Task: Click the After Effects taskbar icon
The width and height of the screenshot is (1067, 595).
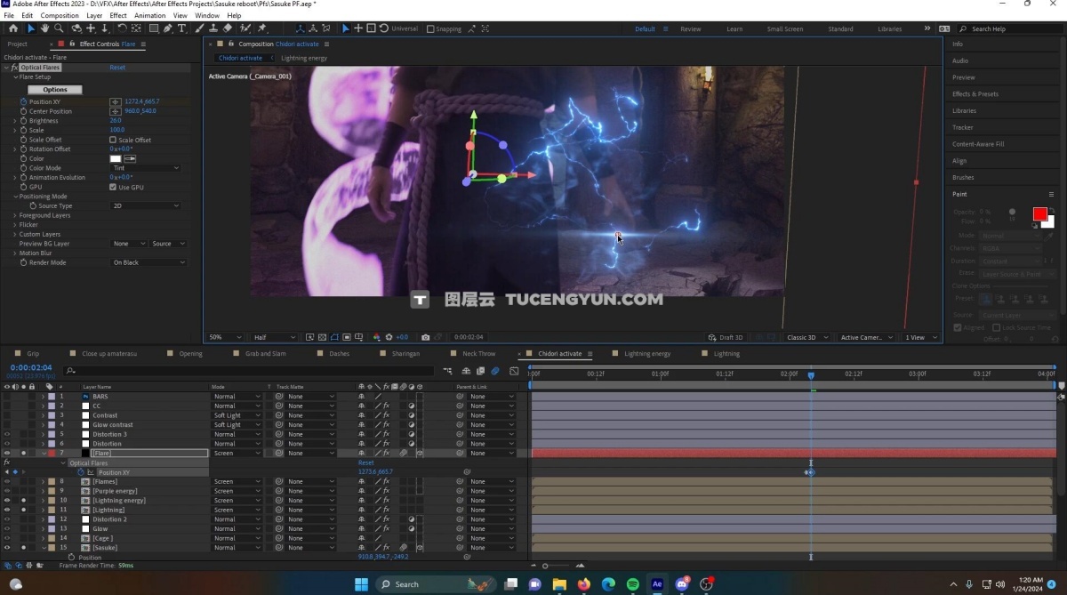Action: tap(657, 584)
